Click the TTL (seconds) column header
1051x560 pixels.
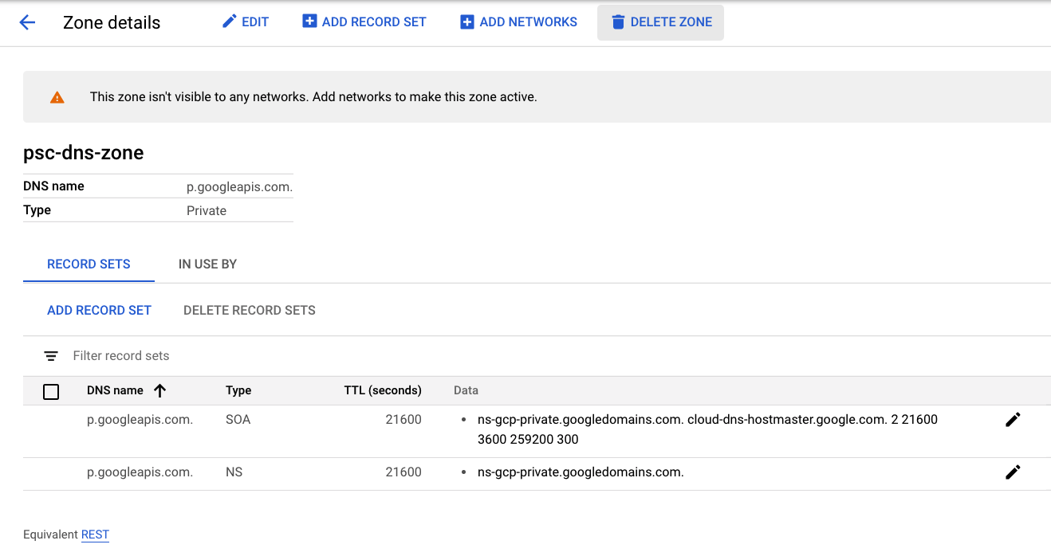[x=382, y=390]
